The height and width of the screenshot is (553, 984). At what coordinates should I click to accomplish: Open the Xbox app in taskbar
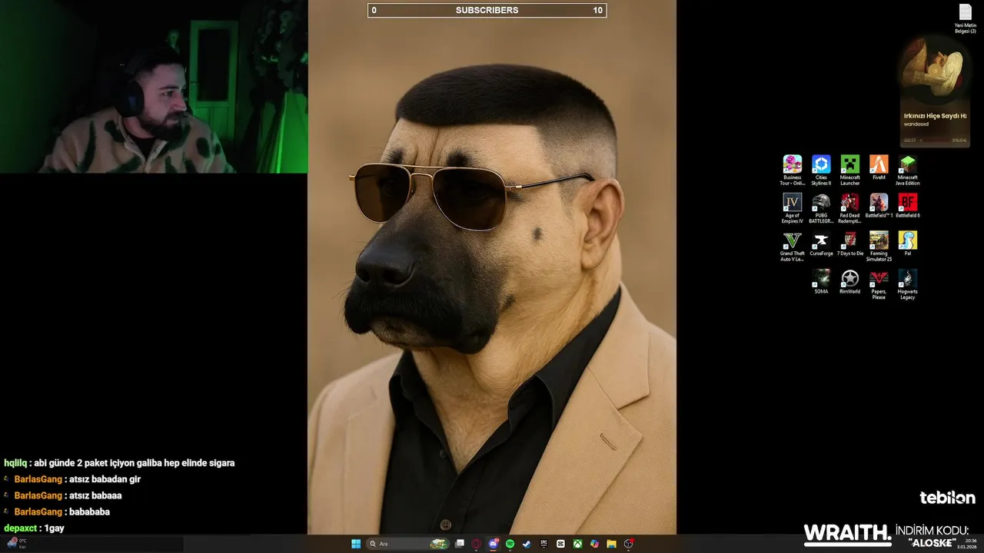click(x=577, y=544)
